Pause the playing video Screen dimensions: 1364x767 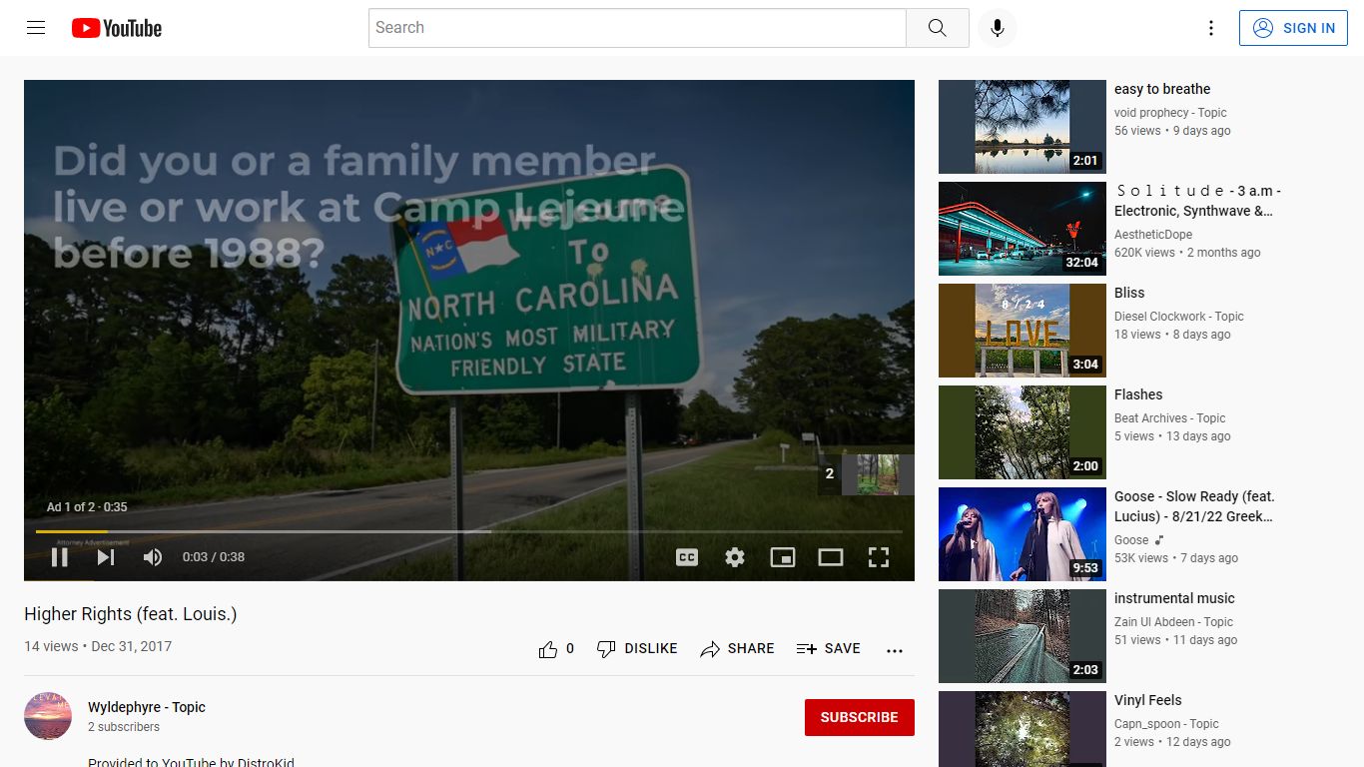(x=60, y=557)
